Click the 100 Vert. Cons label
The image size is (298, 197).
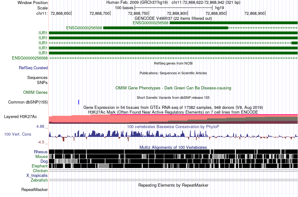(x=18, y=134)
